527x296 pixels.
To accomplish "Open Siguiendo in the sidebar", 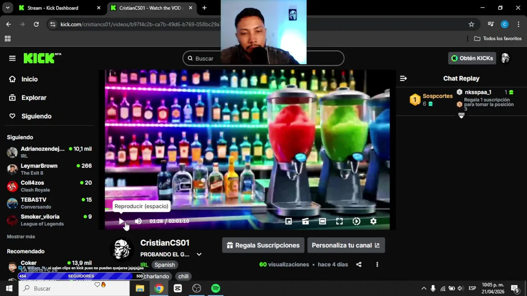I will [x=36, y=116].
